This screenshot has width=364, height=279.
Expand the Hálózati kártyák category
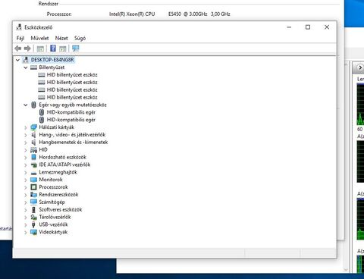coord(26,127)
